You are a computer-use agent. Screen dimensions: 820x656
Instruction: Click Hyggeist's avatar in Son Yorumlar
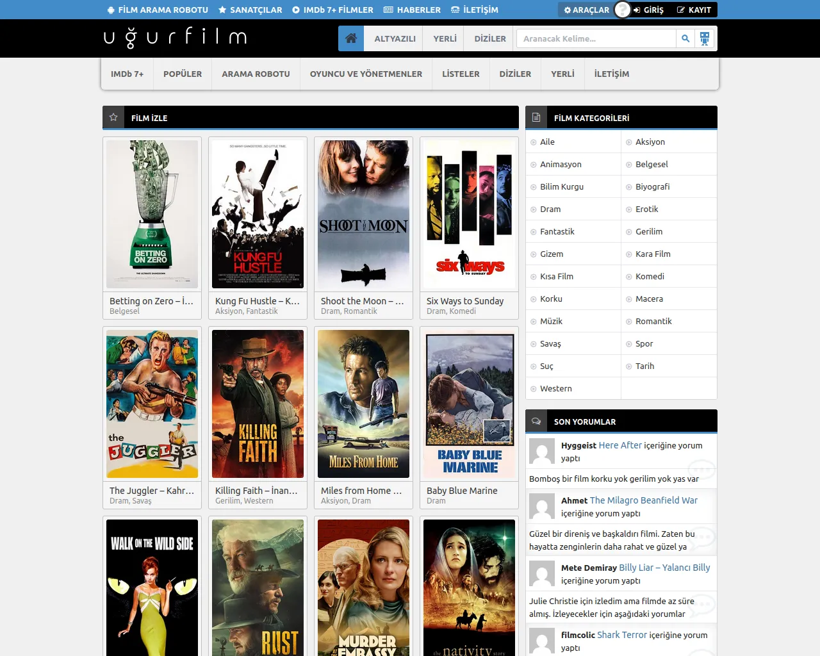tap(542, 452)
